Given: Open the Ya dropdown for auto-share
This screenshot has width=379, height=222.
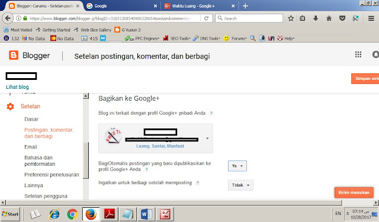Looking at the screenshot, I should pyautogui.click(x=237, y=166).
